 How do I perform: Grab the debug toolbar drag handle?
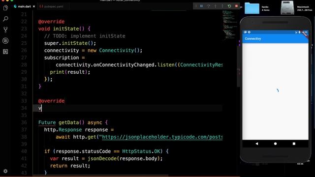pyautogui.click(x=196, y=6)
